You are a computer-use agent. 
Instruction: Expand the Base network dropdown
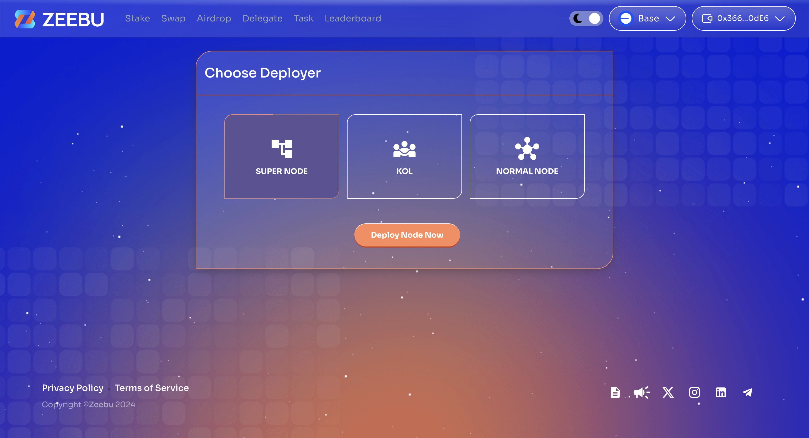(x=647, y=18)
